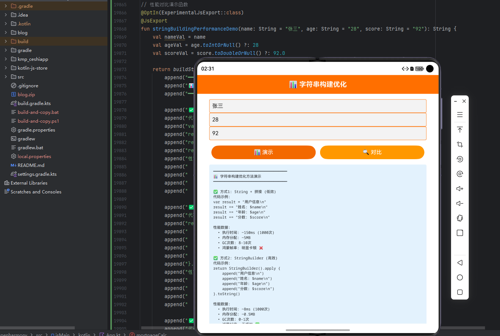The image size is (500, 336).
Task: Expand the .idea folder
Action: point(6,15)
